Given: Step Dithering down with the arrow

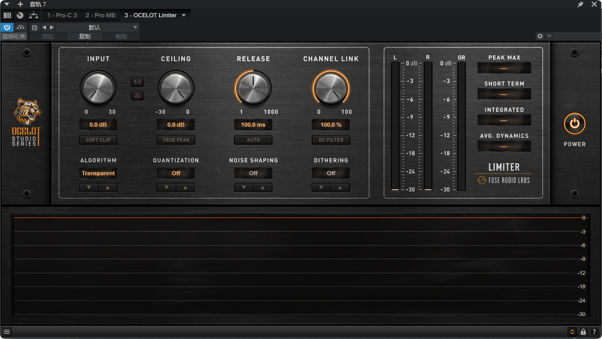Looking at the screenshot, I should tap(321, 188).
